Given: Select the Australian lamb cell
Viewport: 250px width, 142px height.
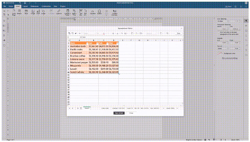Looking at the screenshot, I should 79,46.
